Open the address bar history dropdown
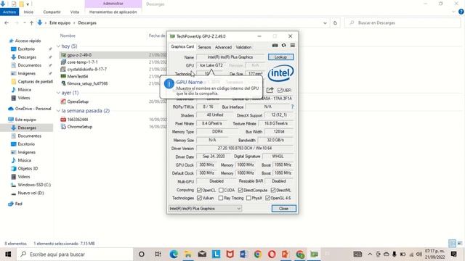The image size is (465, 261). tap(325, 22)
